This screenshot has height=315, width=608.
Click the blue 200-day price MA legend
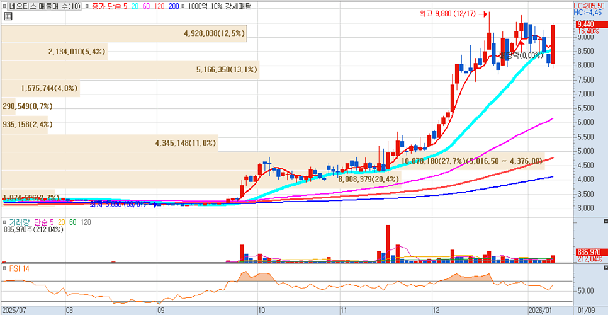point(173,6)
